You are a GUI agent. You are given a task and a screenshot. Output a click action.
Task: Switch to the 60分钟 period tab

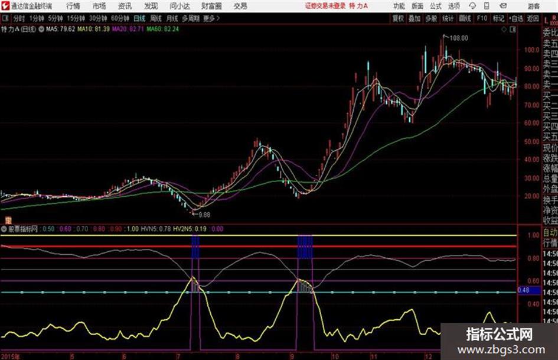(x=120, y=18)
